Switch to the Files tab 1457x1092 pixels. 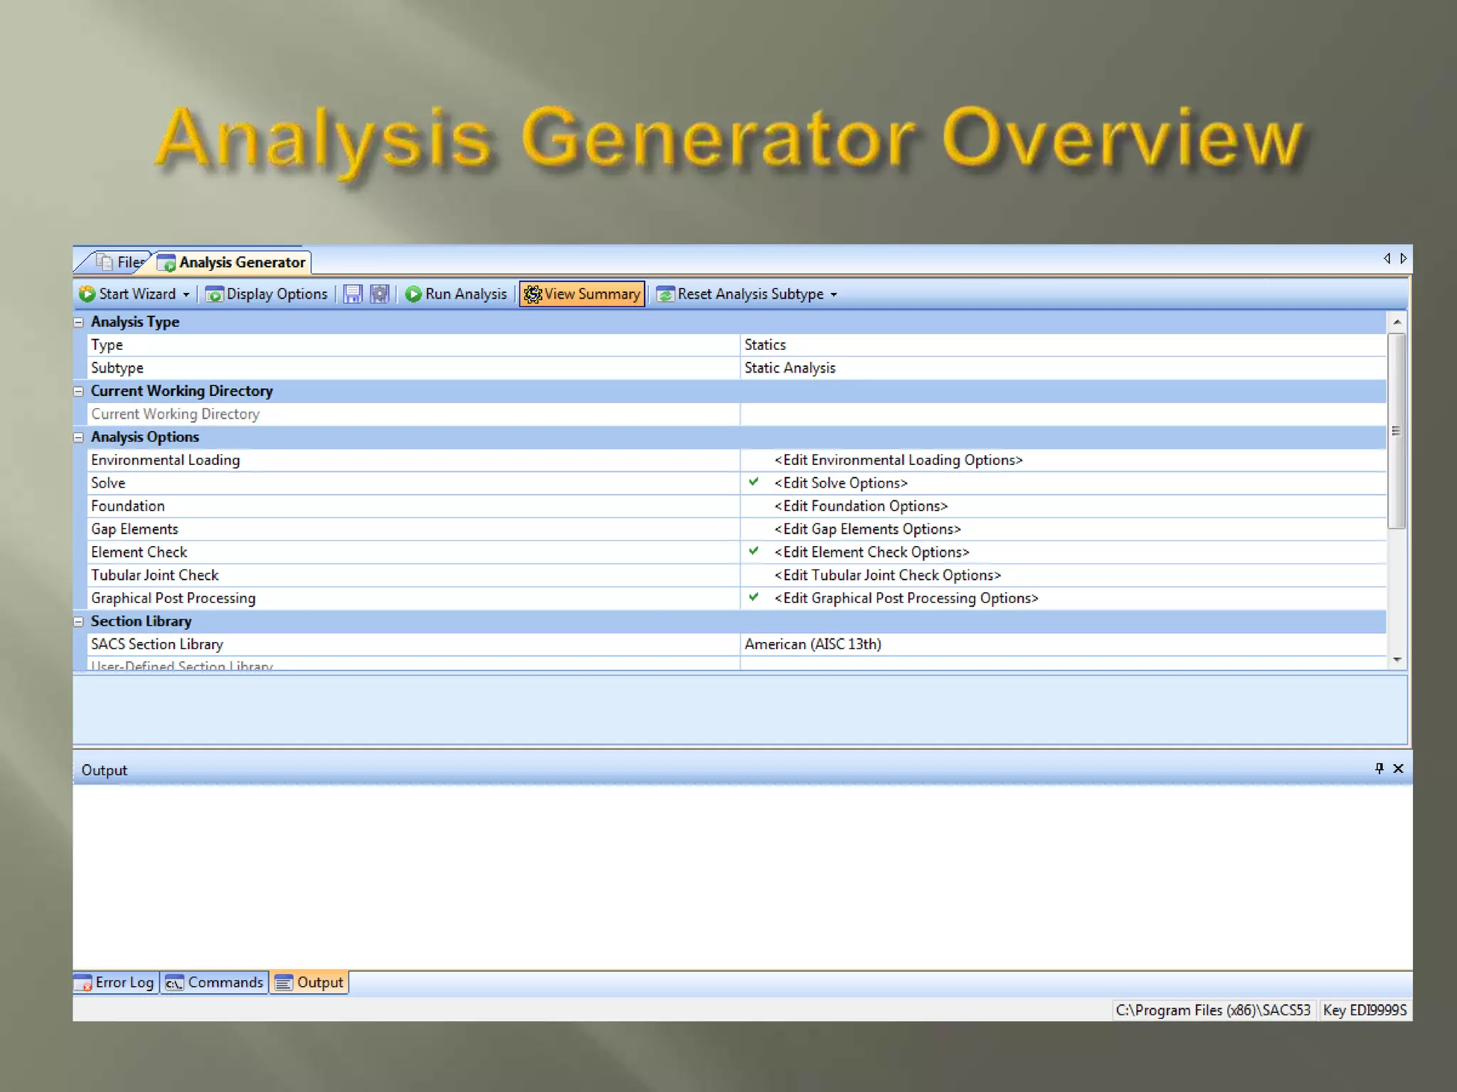(x=122, y=262)
